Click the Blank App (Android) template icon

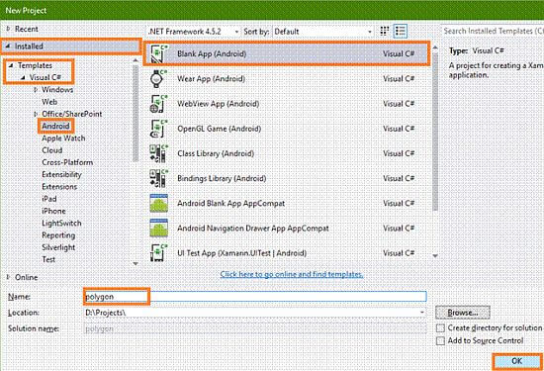158,53
